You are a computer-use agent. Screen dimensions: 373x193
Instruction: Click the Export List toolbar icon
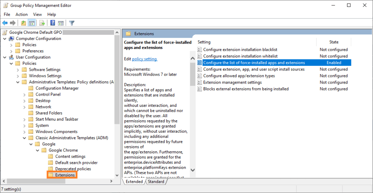click(42, 23)
